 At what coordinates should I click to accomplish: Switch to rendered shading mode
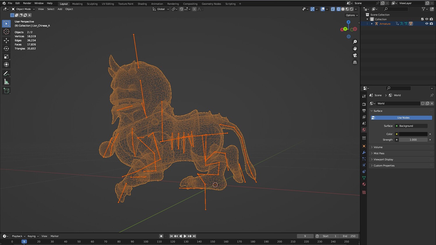pos(351,9)
